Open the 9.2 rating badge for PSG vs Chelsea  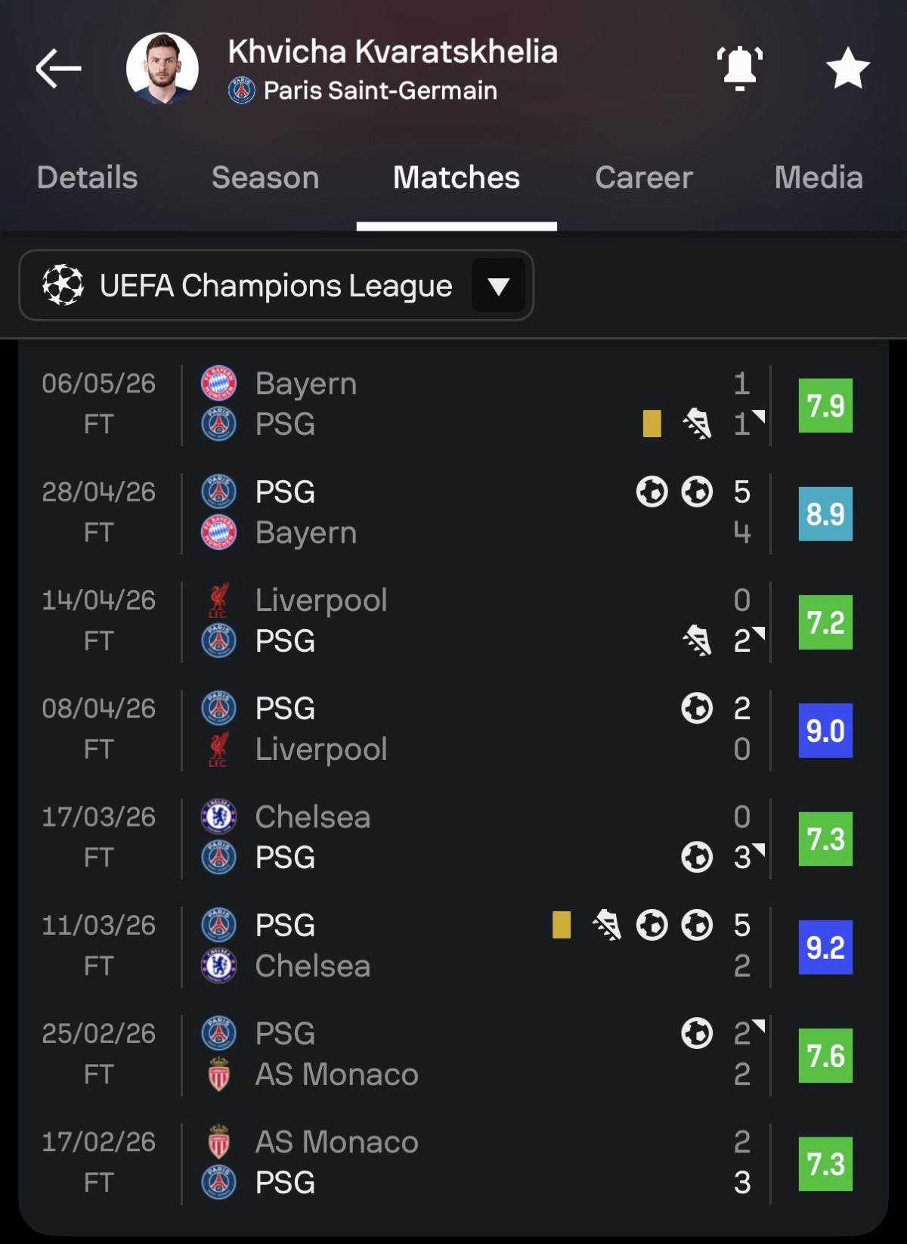pos(825,948)
